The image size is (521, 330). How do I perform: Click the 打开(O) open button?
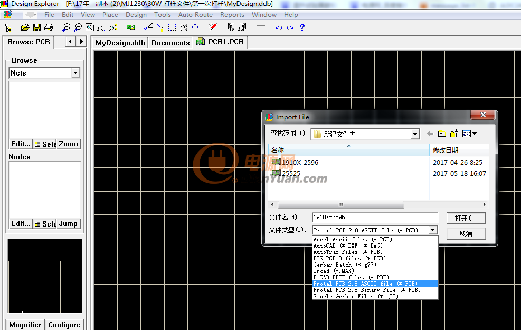(x=466, y=218)
